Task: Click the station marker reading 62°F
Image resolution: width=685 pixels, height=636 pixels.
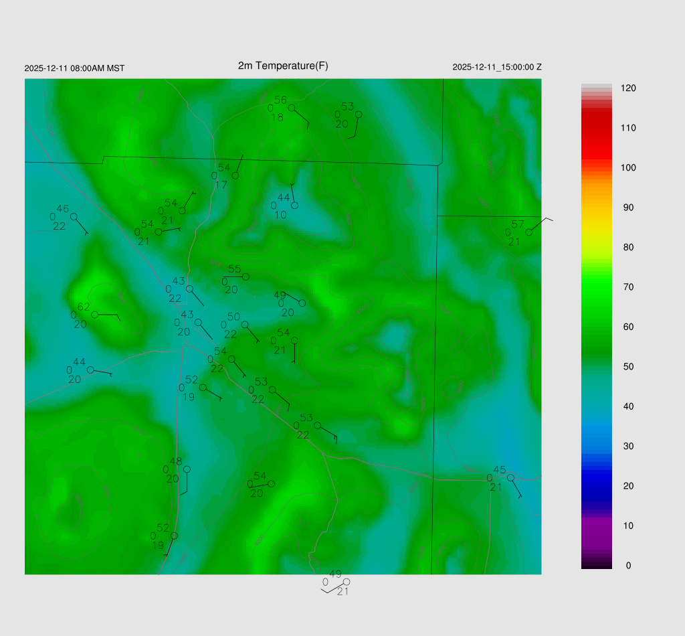Action: (x=95, y=314)
